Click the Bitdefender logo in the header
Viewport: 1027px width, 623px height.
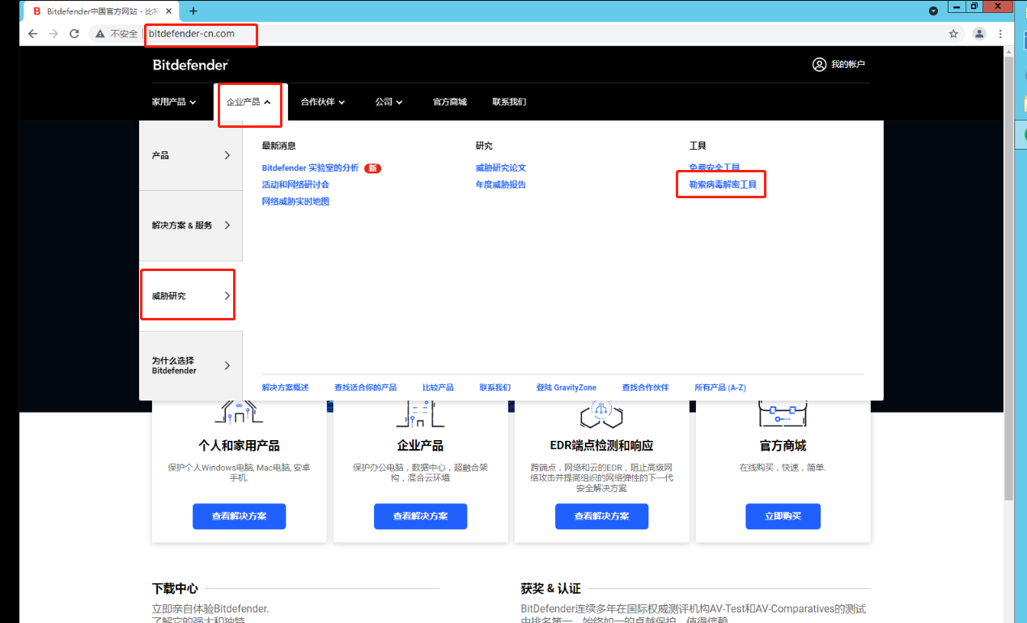tap(191, 65)
